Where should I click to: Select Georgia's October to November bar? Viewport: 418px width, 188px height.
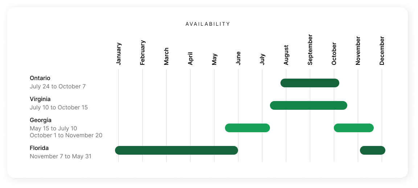click(x=353, y=128)
